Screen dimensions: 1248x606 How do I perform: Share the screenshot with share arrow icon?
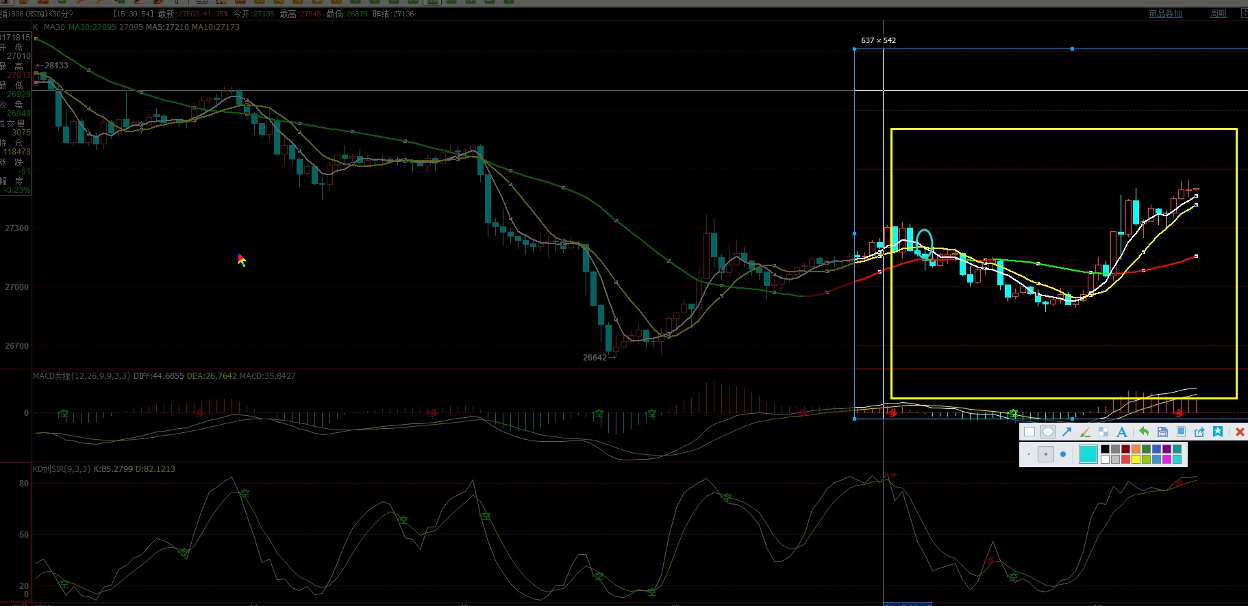pos(1199,432)
